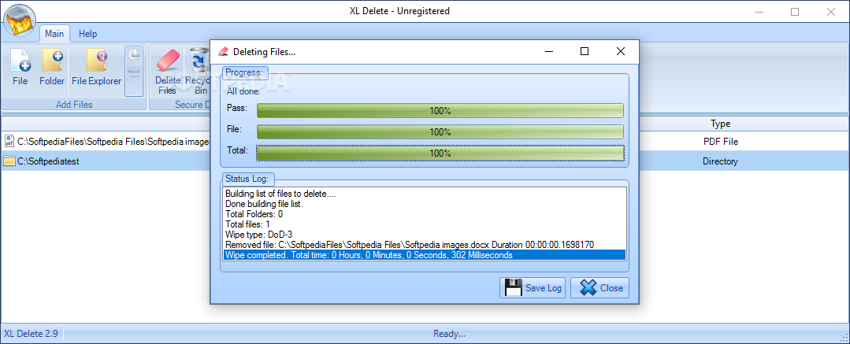Click the Recycle Bin ribbon icon
The width and height of the screenshot is (850, 344).
click(x=199, y=60)
